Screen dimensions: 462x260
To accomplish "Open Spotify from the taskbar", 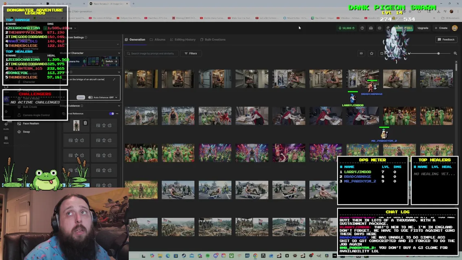I will point(208,256).
